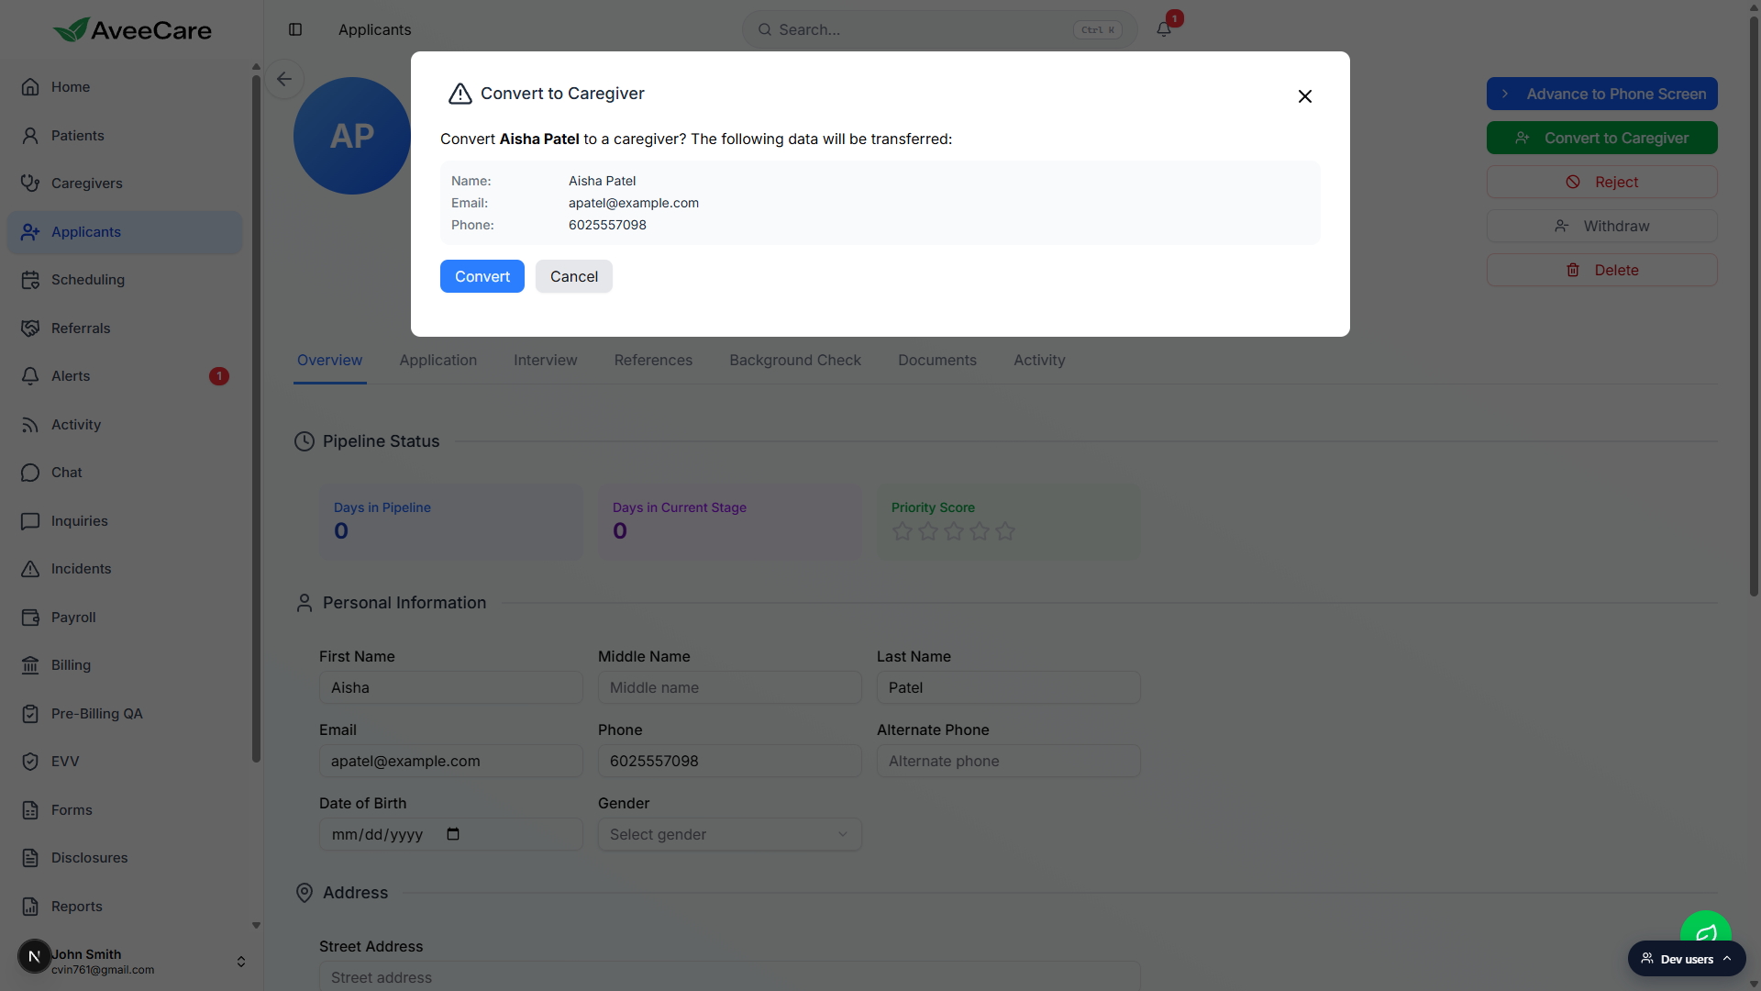Click the Email input field
1761x991 pixels.
(451, 761)
